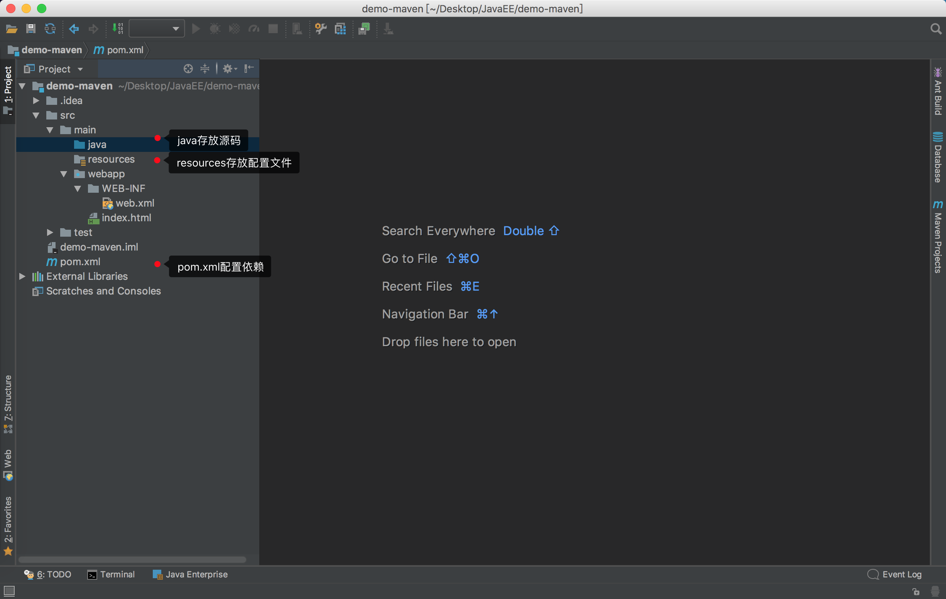
Task: Collapse the demo-maven root node
Action: click(x=22, y=86)
